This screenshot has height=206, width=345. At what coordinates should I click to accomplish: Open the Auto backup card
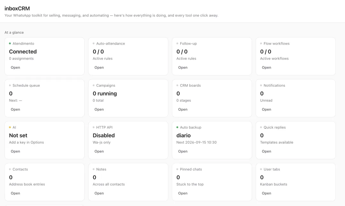[x=183, y=151]
